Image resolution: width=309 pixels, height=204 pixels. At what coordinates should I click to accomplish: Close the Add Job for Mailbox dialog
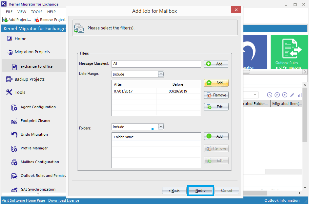[236, 9]
